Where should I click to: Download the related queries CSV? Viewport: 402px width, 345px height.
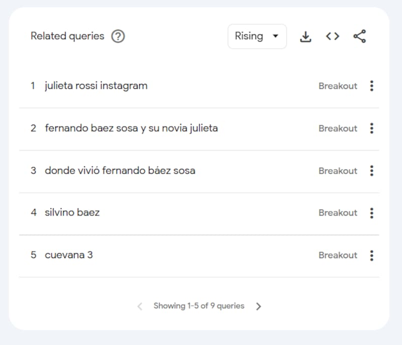tap(306, 36)
